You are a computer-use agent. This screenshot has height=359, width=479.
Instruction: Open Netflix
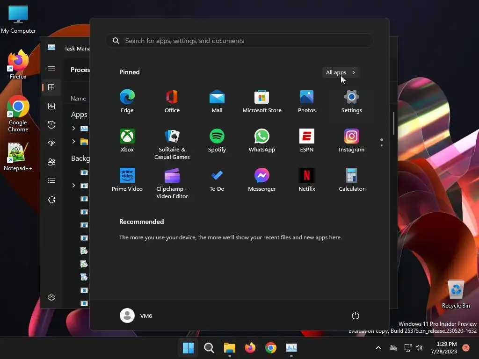tap(307, 180)
